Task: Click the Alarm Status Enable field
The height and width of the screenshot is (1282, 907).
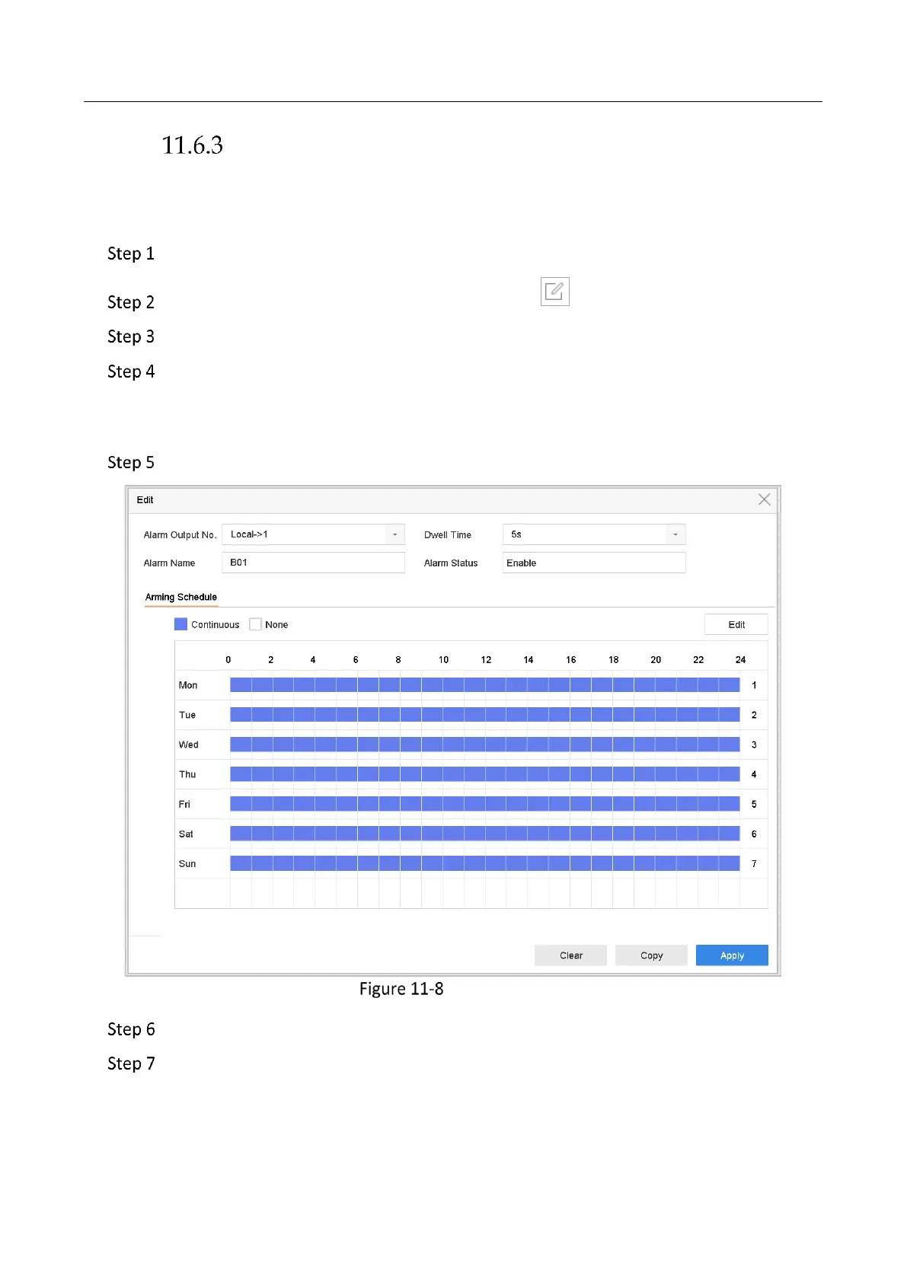Action: tap(593, 563)
